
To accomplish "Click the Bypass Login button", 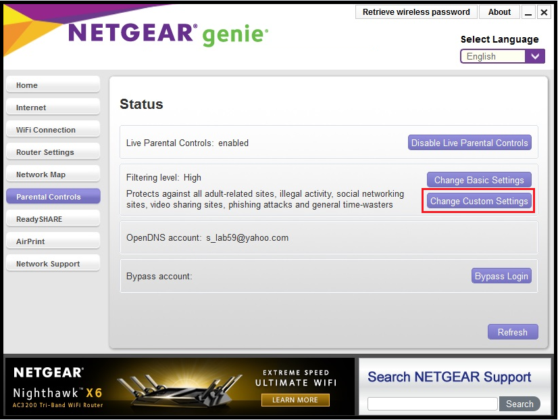I will pyautogui.click(x=501, y=276).
